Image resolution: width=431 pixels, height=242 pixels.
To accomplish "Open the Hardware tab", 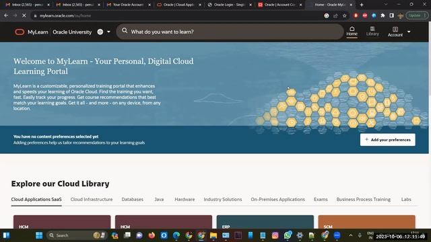I will point(185,200).
